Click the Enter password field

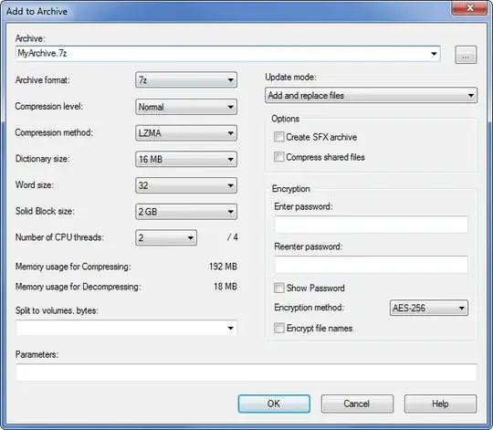[x=371, y=225]
